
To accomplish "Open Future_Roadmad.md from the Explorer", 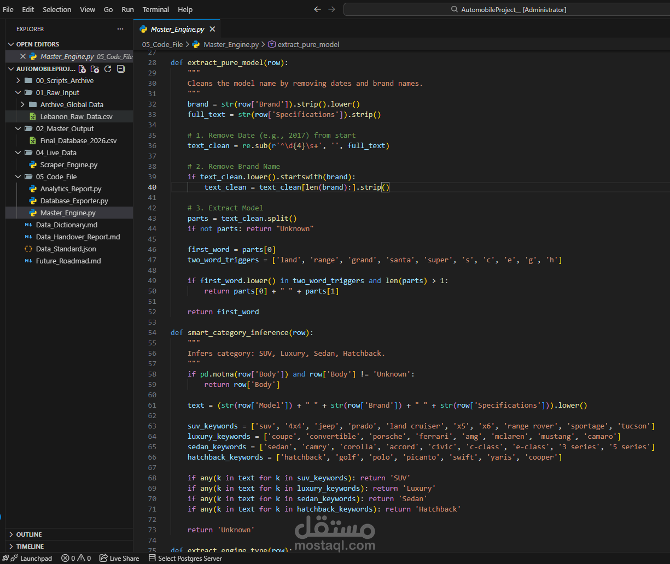I will [68, 261].
